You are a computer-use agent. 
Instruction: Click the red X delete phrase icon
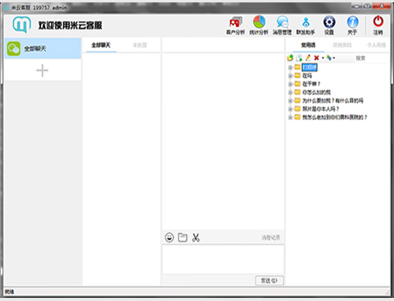point(317,58)
